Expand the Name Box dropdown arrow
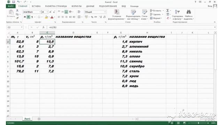The image size is (223, 125). tap(22, 27)
